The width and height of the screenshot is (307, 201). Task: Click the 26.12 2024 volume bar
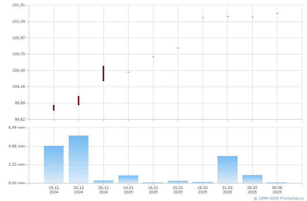tap(103, 182)
